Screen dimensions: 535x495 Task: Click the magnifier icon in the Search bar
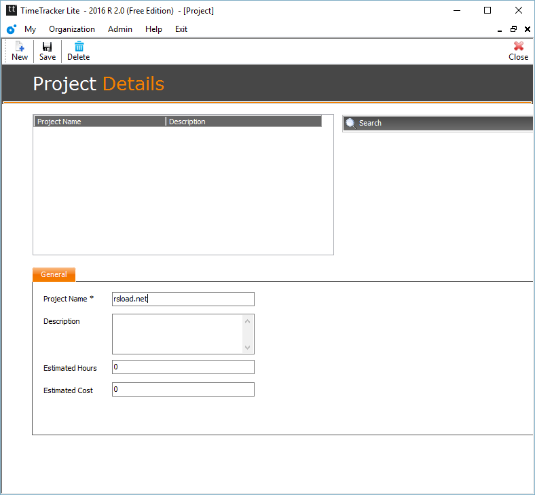tap(351, 123)
